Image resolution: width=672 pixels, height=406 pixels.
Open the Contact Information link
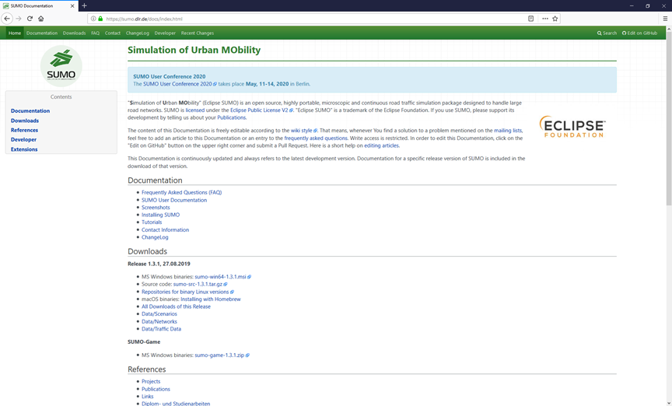pyautogui.click(x=165, y=229)
